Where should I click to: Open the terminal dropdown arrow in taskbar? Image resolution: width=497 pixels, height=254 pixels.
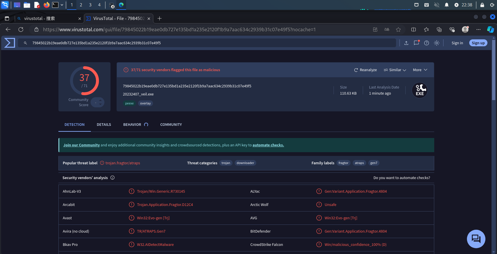click(x=62, y=5)
